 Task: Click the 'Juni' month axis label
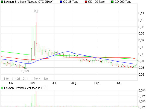coord(32,83)
